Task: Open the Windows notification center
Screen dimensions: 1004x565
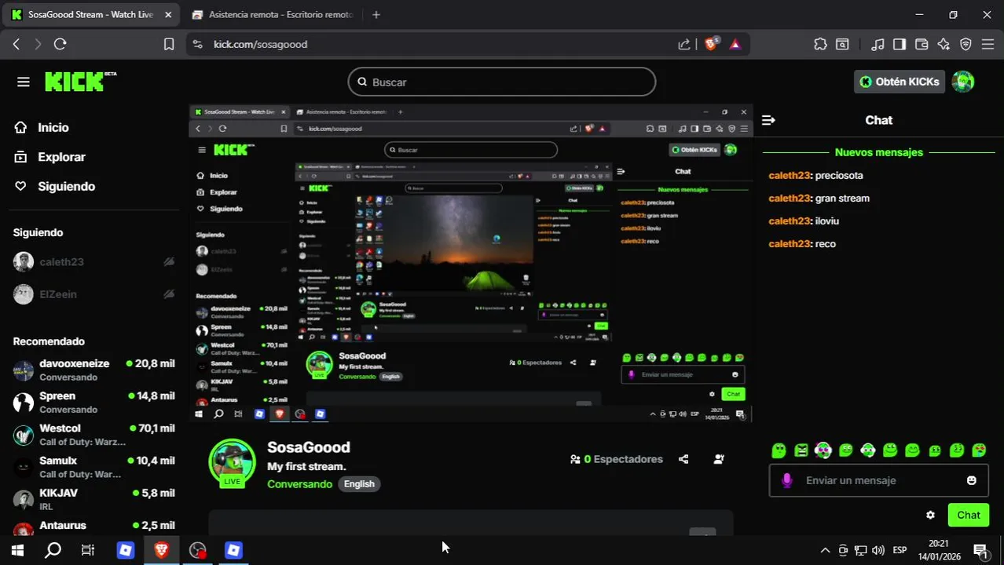Action: (x=980, y=550)
